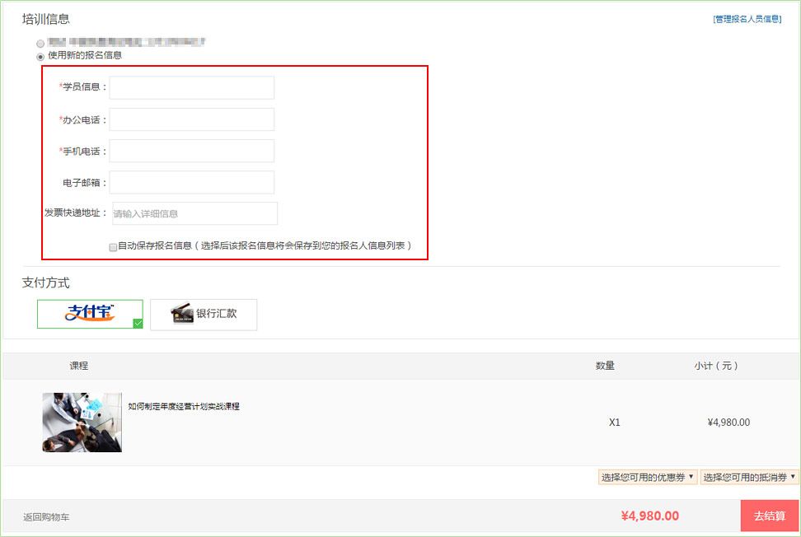Click the 电子邮箱 input field
The width and height of the screenshot is (801, 537).
(x=191, y=182)
